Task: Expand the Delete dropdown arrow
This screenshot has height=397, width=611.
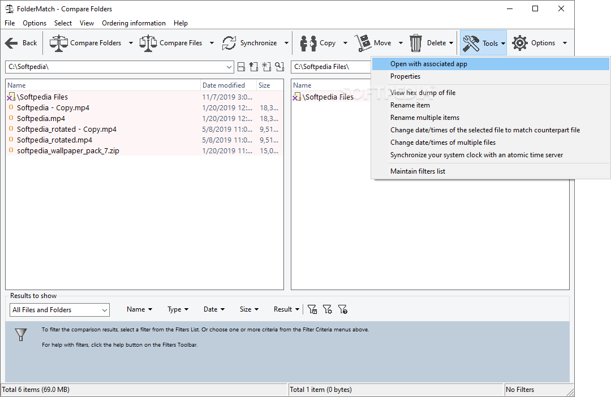Action: 451,43
